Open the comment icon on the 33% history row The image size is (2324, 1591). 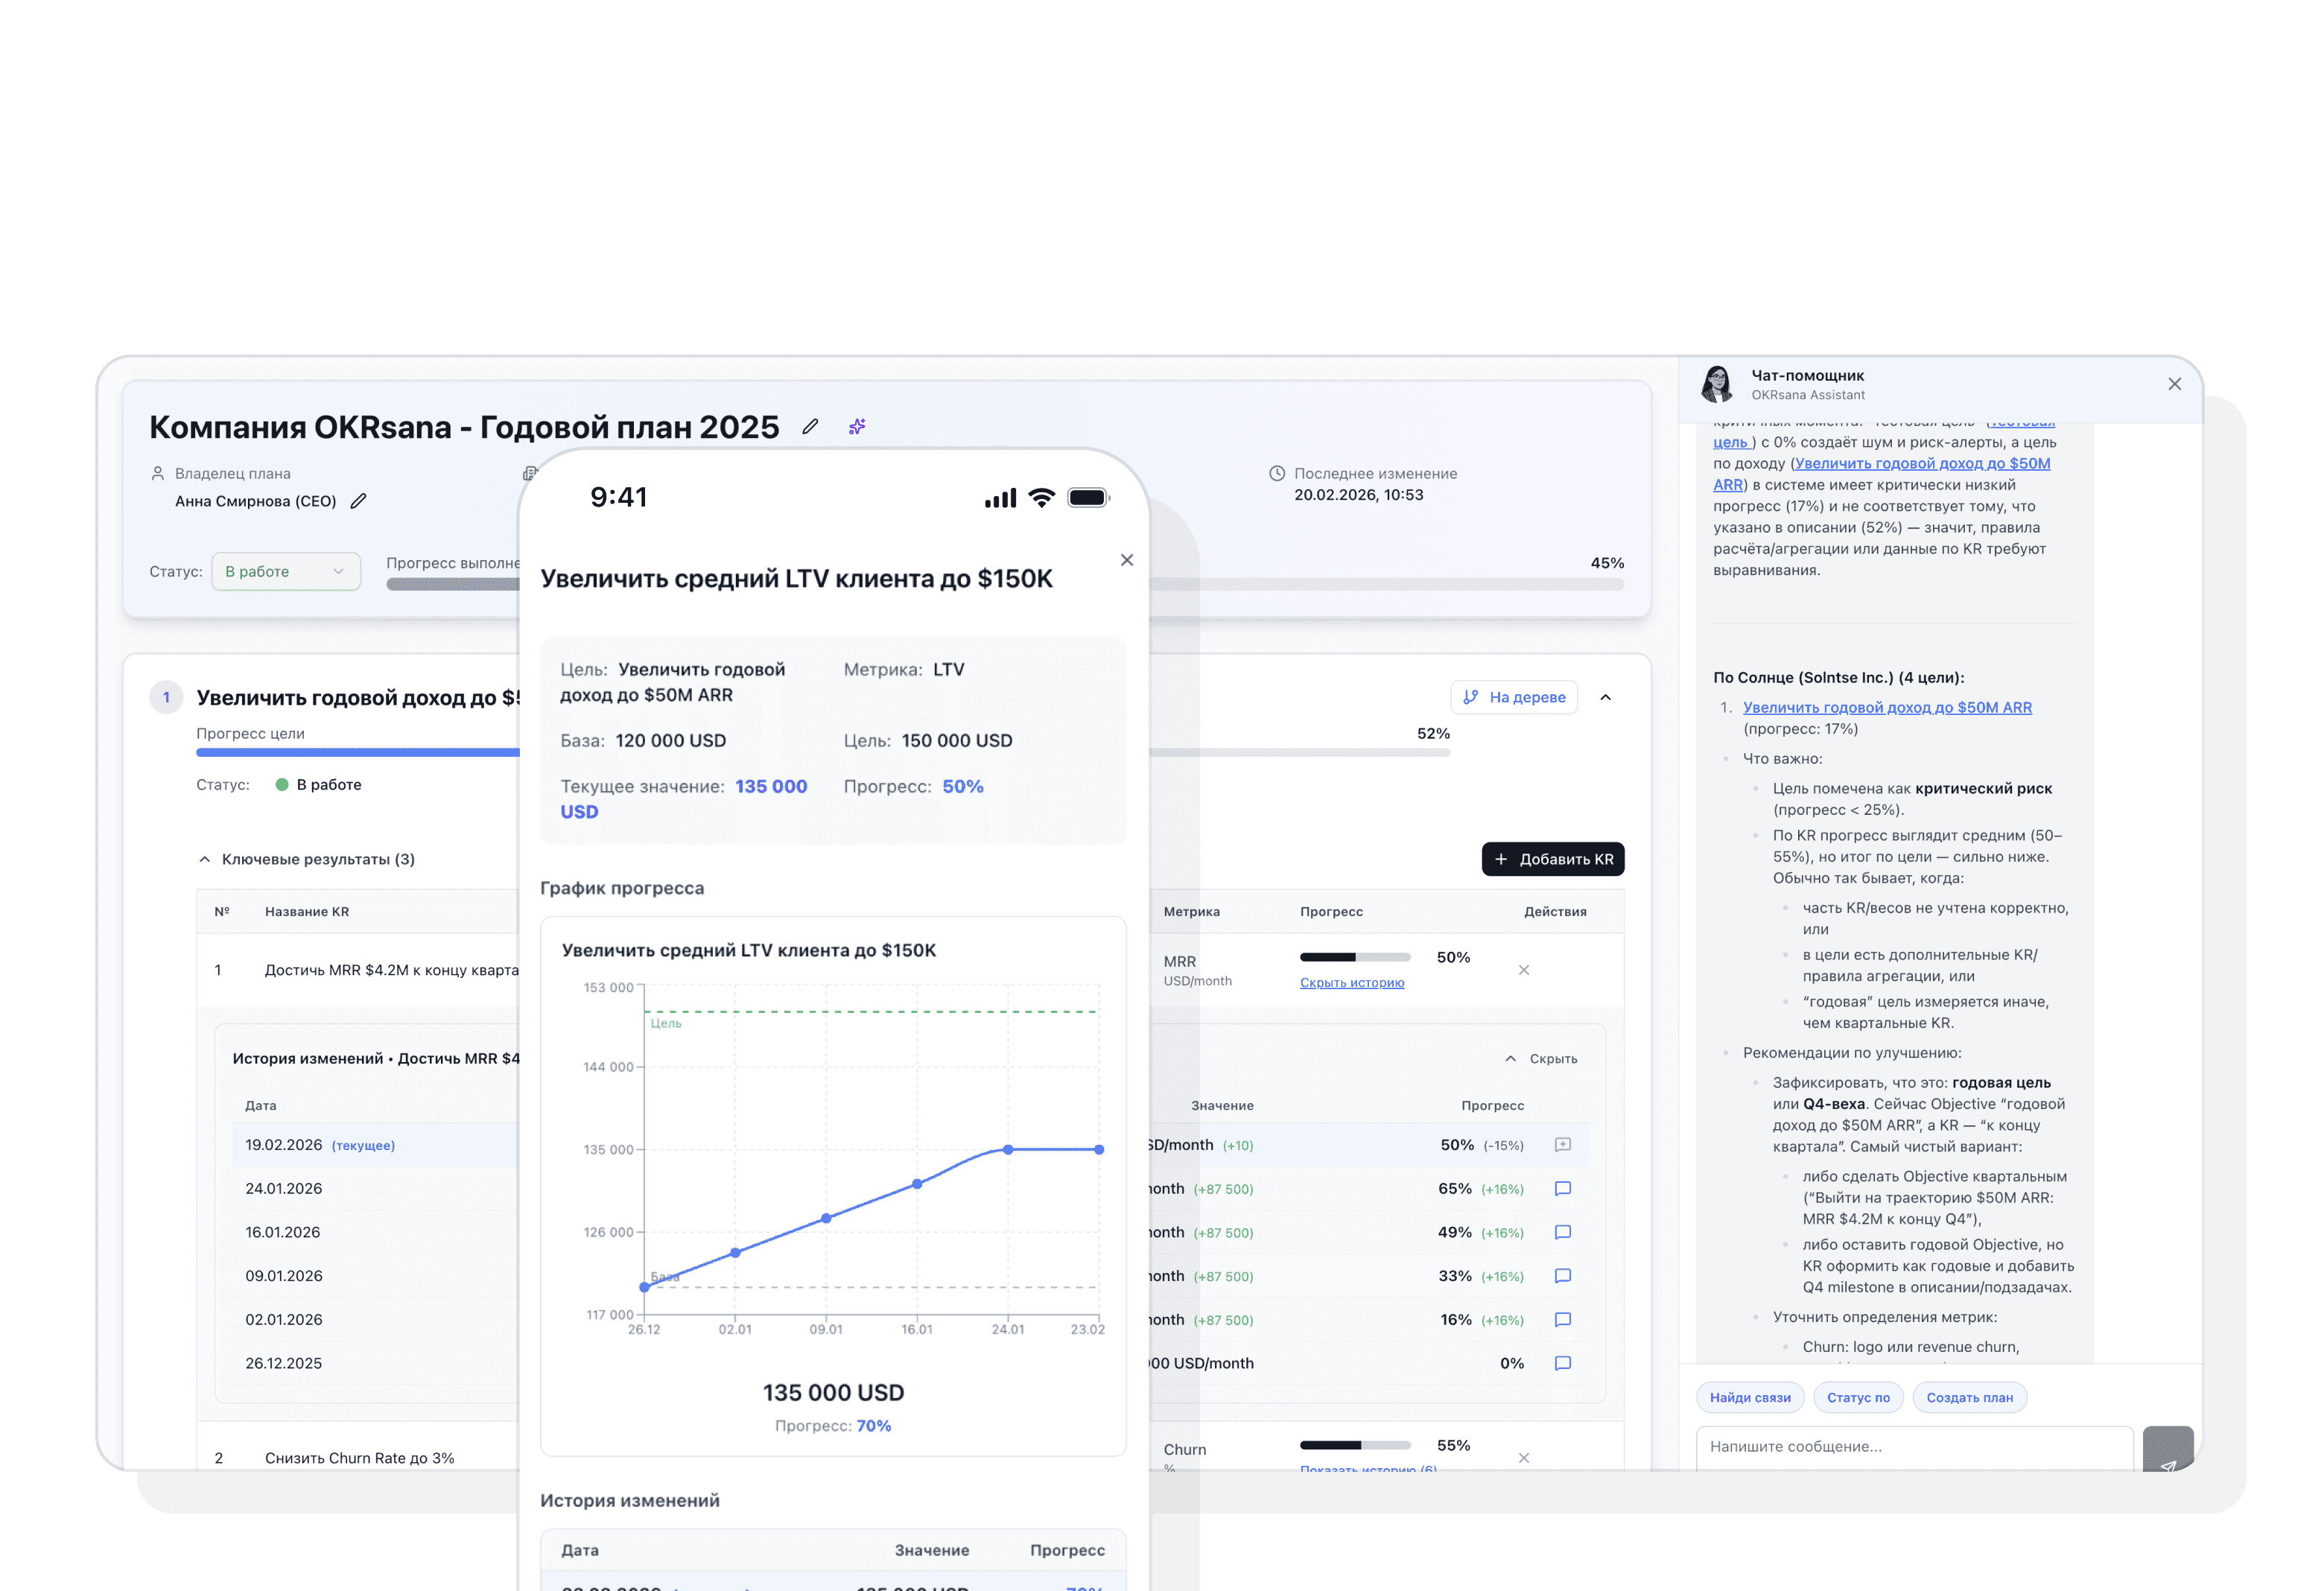(x=1563, y=1276)
